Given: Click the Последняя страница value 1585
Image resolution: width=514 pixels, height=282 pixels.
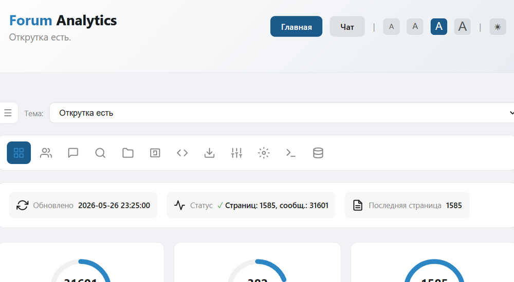Looking at the screenshot, I should point(454,206).
